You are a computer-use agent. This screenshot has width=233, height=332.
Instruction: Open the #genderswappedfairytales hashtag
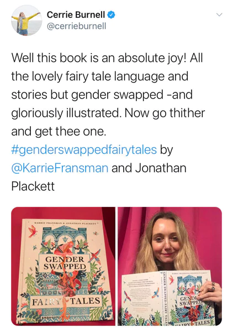point(84,150)
